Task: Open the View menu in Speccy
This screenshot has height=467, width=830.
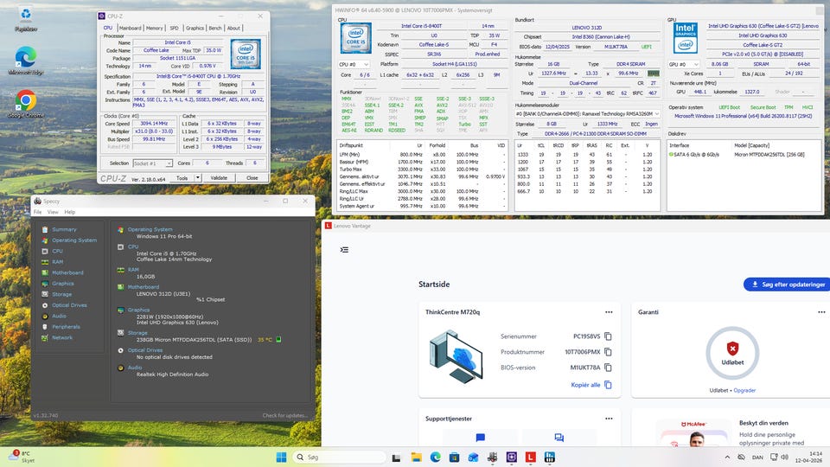Action: tap(54, 212)
